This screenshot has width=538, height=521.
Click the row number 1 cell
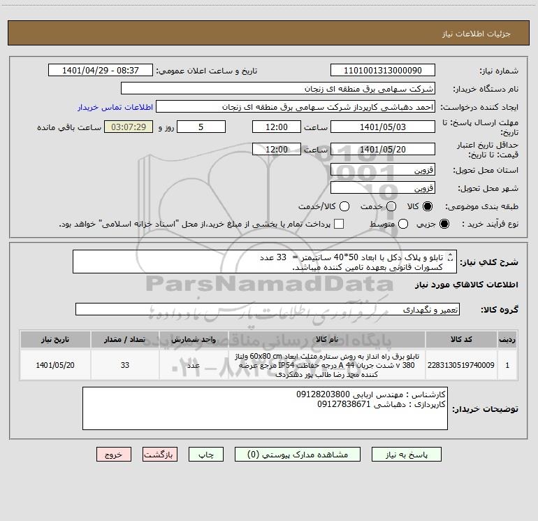click(x=507, y=365)
